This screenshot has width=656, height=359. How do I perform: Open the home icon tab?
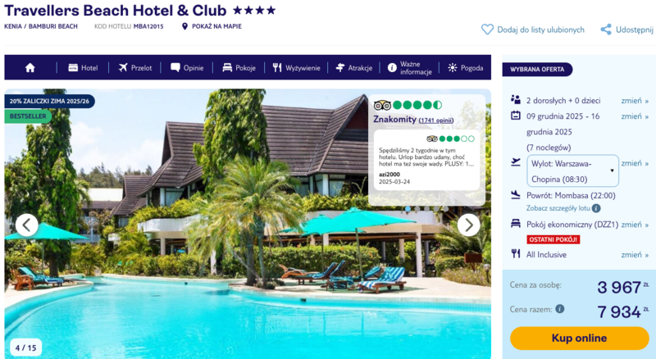coord(30,67)
